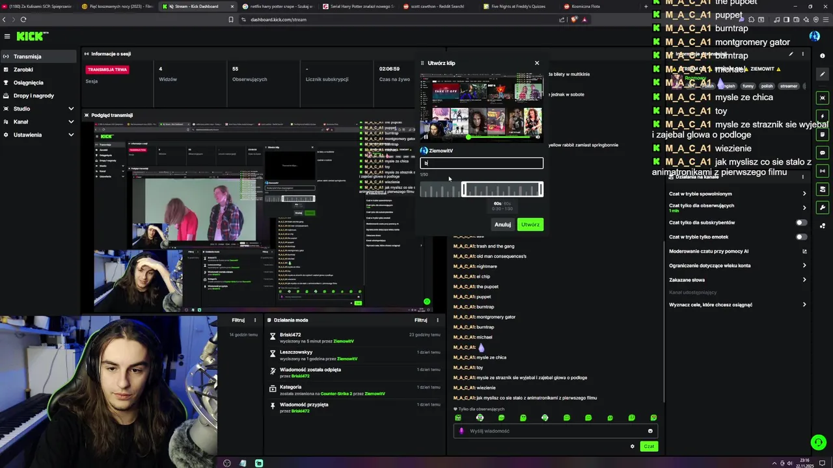833x468 pixels.
Task: Open options menu next to left Filtruj
Action: click(255, 320)
